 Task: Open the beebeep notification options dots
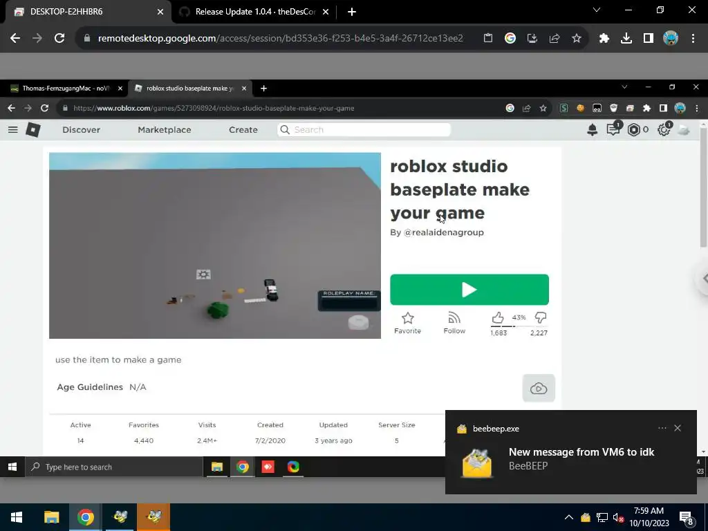(x=662, y=428)
